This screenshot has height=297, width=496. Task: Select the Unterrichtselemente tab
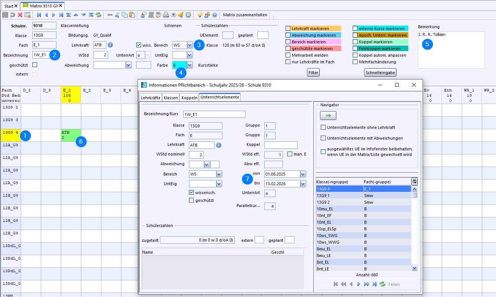point(220,97)
